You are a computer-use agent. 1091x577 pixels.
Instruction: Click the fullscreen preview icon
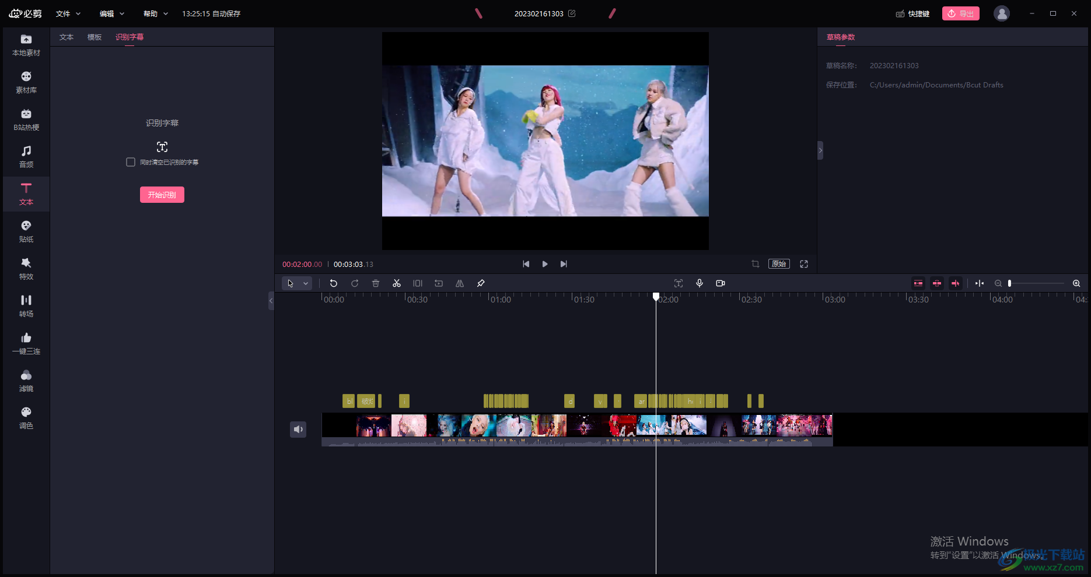click(x=804, y=264)
